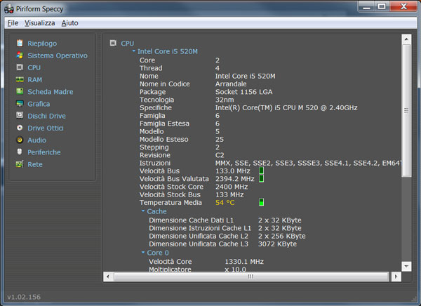Click the Revisione C2 value

pyautogui.click(x=220, y=155)
